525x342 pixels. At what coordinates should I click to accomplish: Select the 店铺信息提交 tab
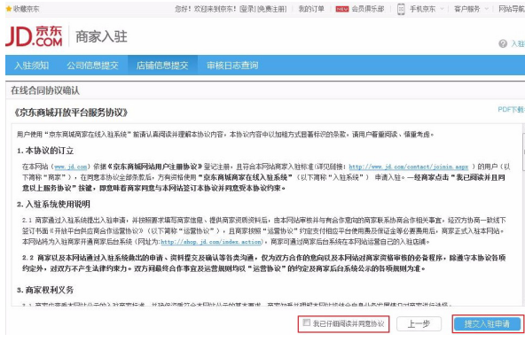point(162,66)
